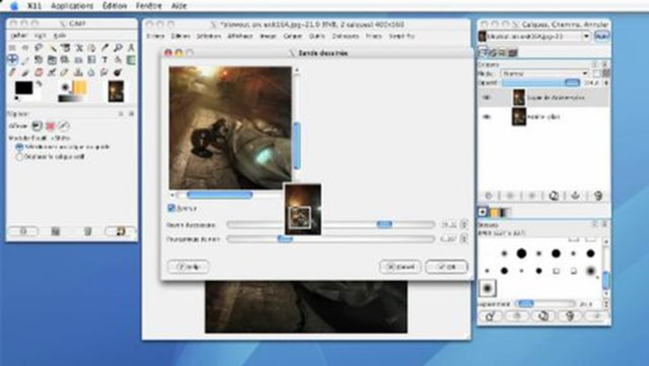Click the preview navigation thumbnail popup
The width and height of the screenshot is (649, 366).
point(303,209)
